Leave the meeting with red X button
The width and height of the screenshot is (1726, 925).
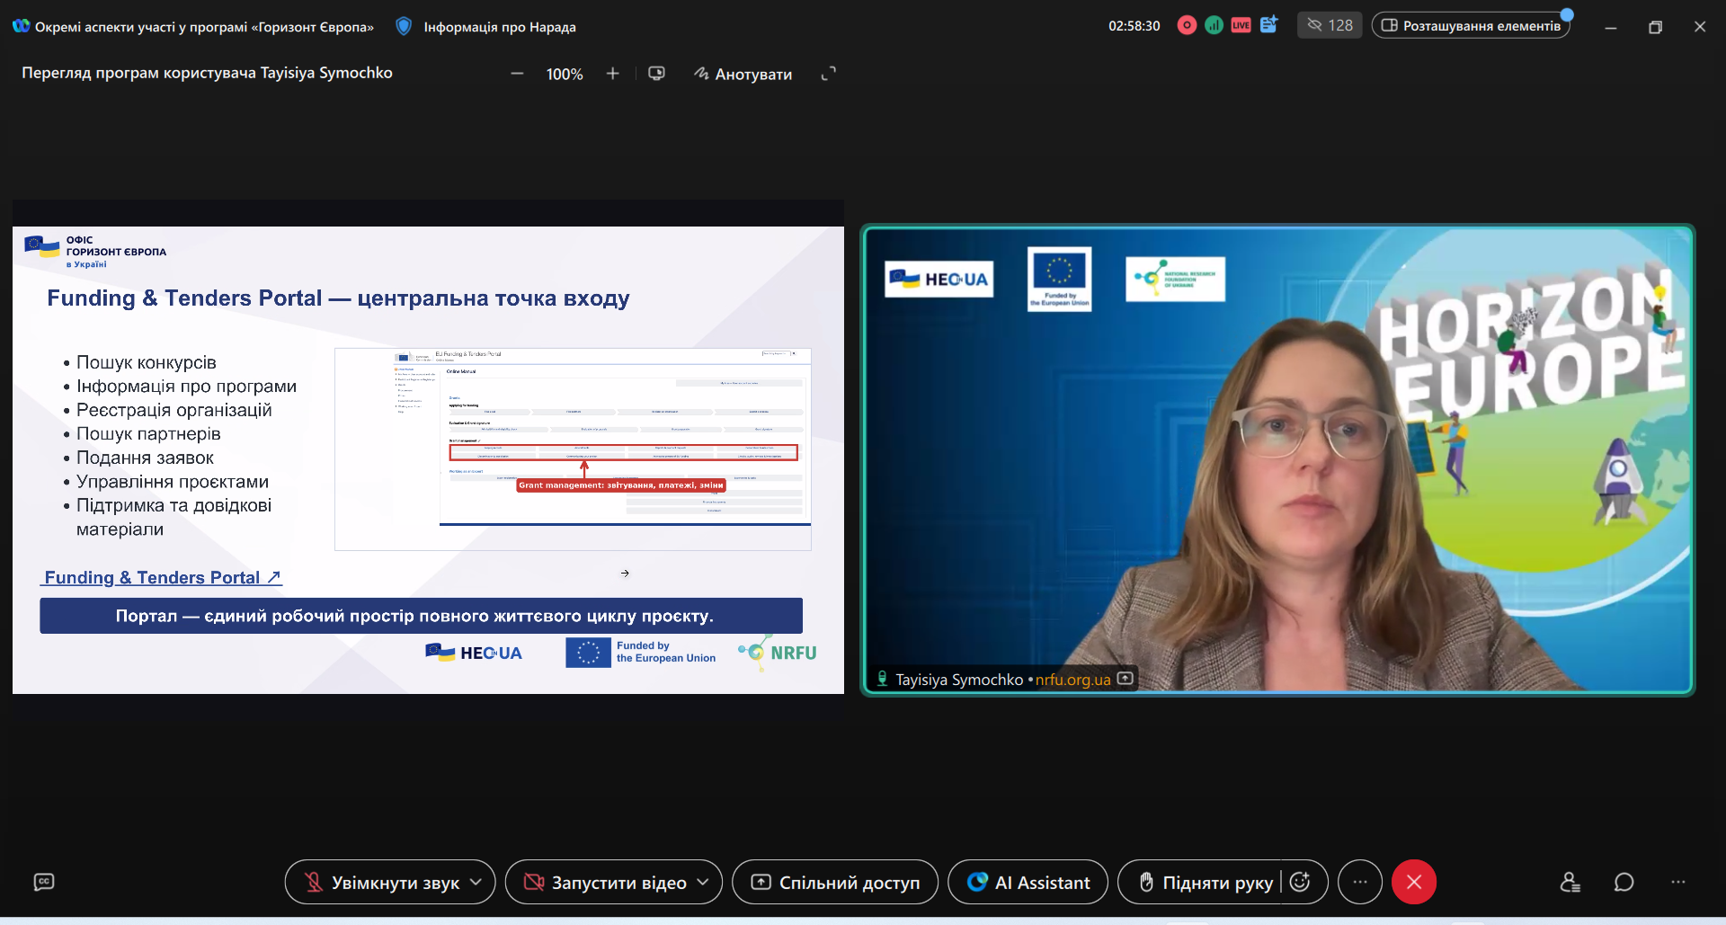pos(1414,882)
